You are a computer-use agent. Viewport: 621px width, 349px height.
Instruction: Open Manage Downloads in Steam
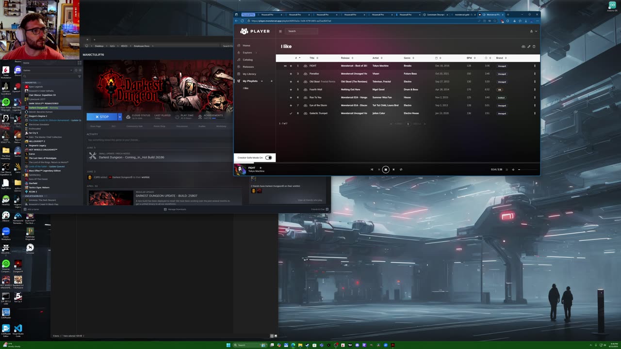point(175,209)
